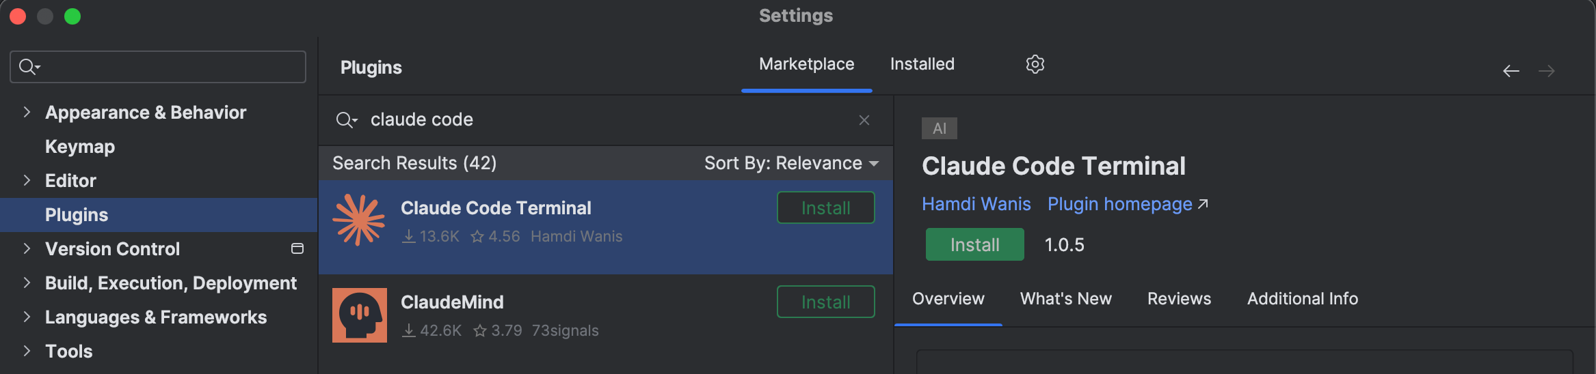Expand the Editor settings section
This screenshot has height=374, width=1596.
(x=27, y=180)
